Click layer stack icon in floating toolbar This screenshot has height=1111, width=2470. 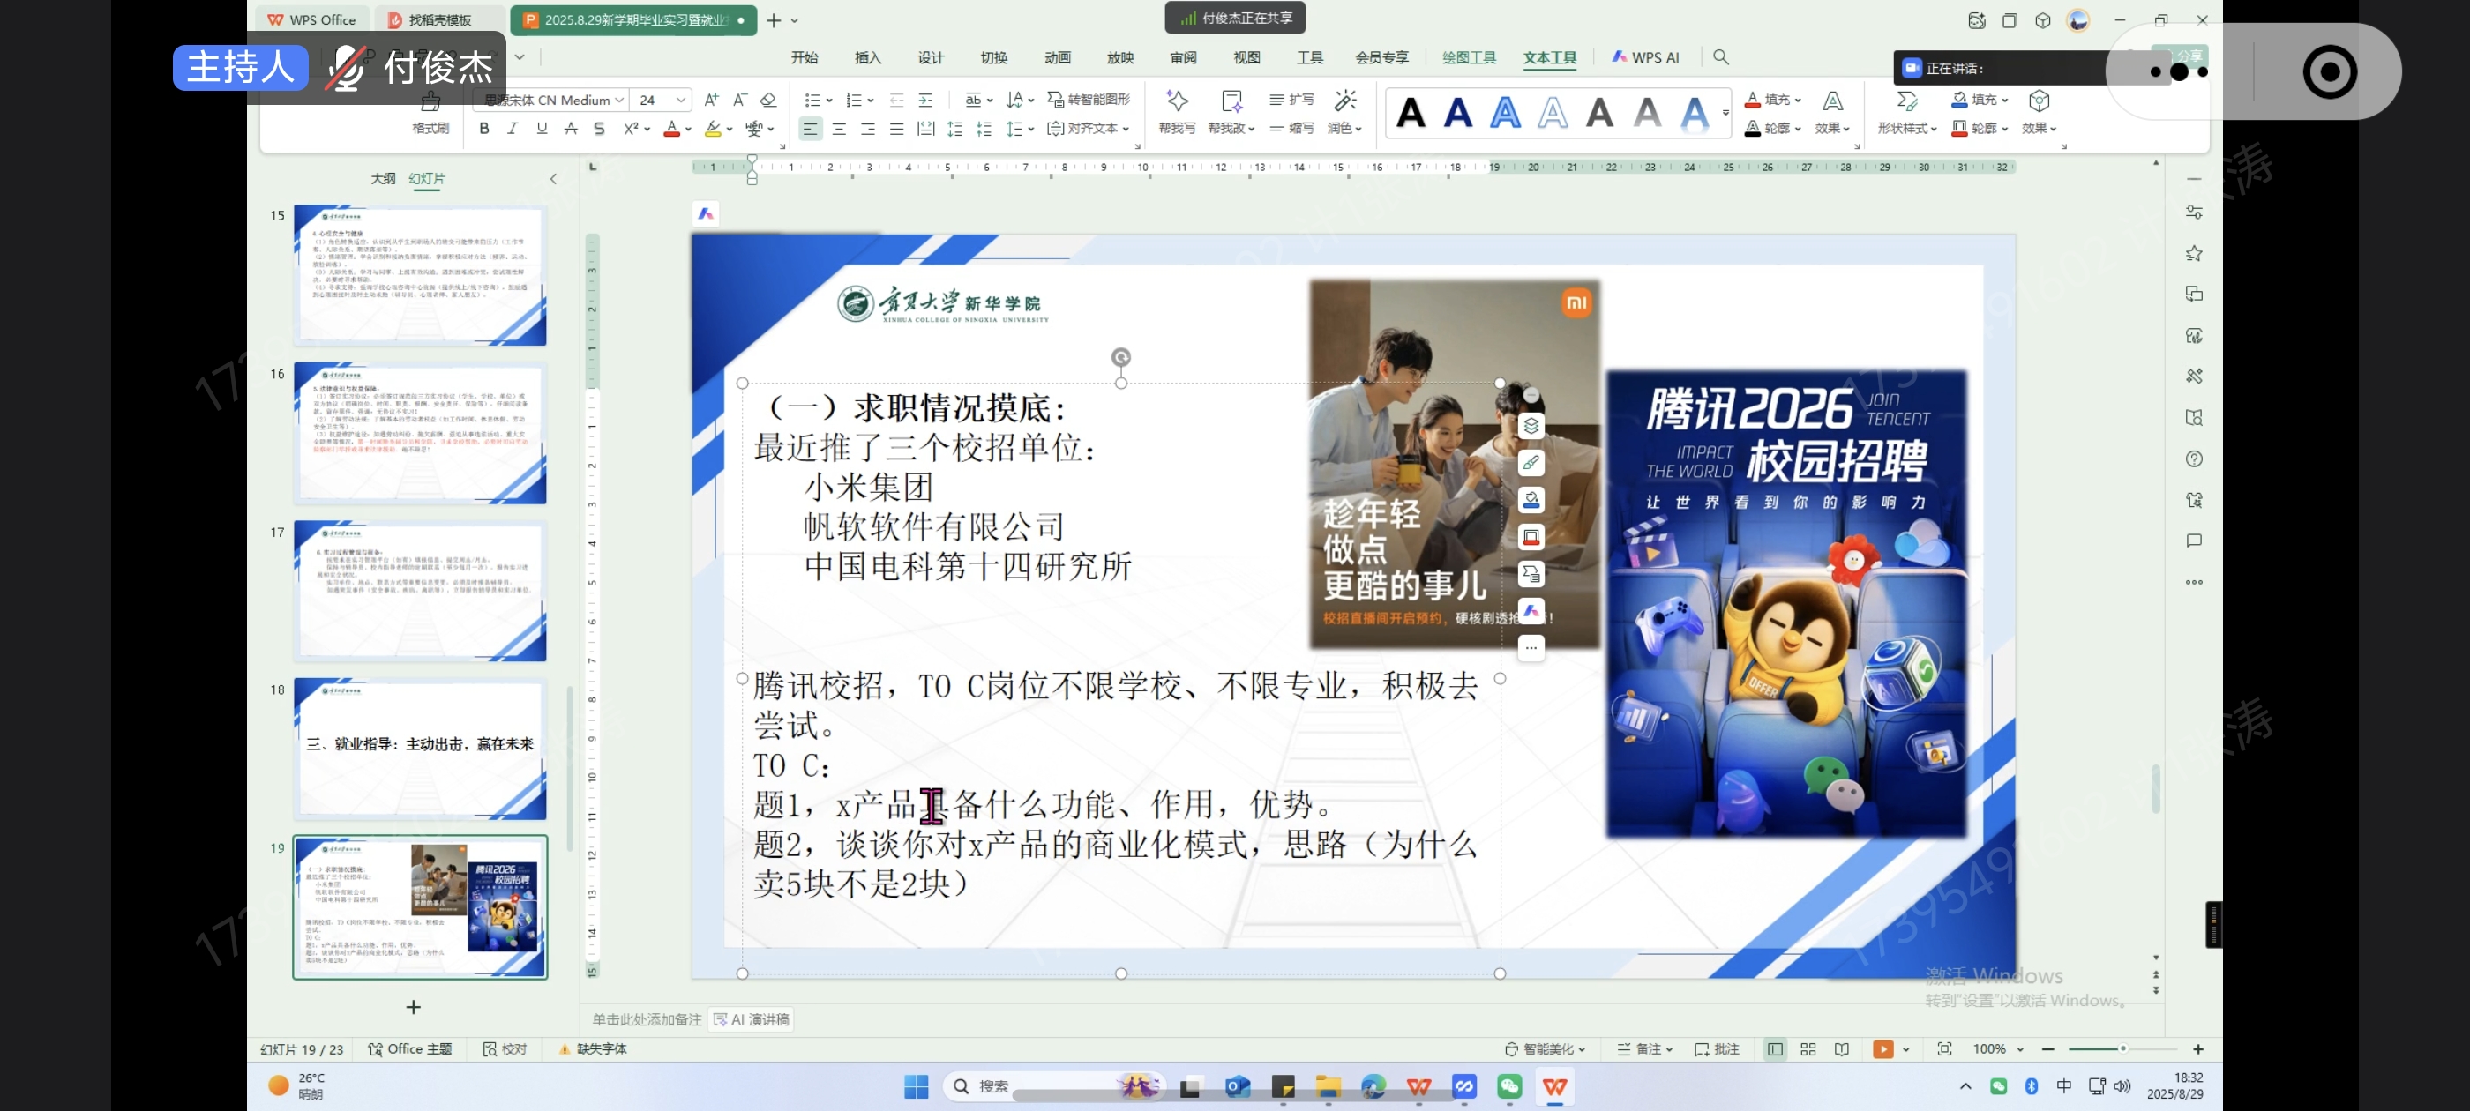[x=1531, y=426]
